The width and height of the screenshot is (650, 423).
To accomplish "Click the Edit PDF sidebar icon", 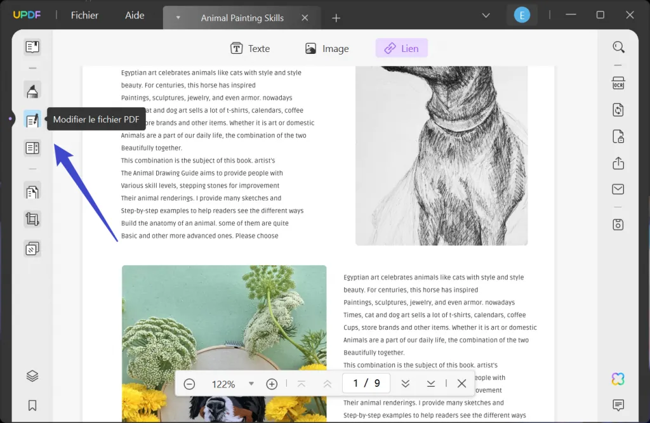I will (x=32, y=120).
